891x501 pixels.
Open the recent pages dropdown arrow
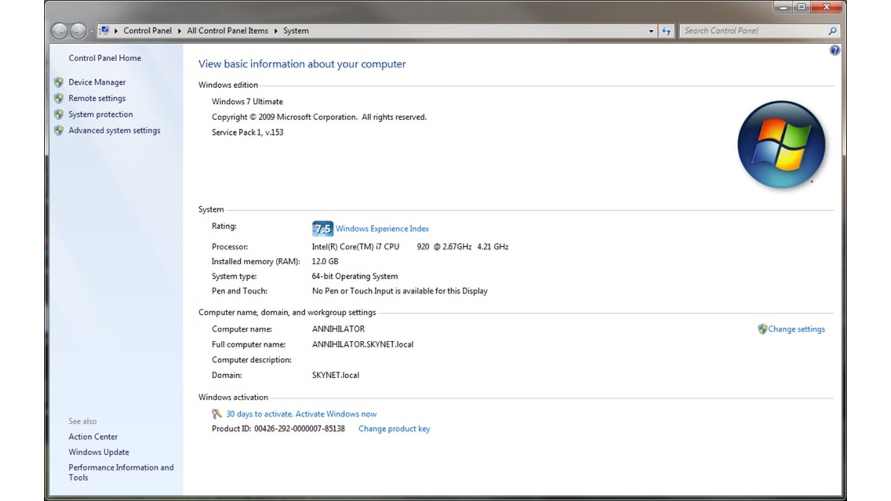(92, 31)
